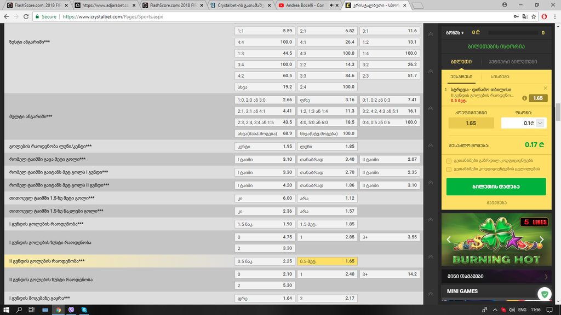Viewport: 561px width, 315px height.
Task: Show the next Burning Hot banner slide
Action: tap(542, 240)
